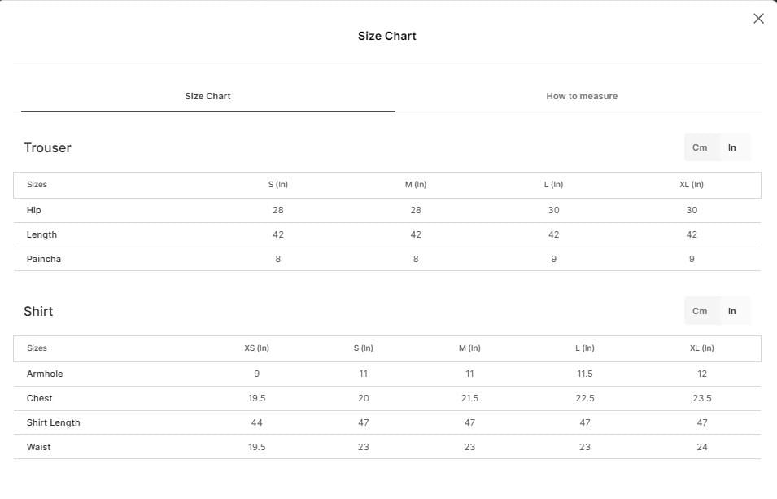Click the Waist row label

39,447
